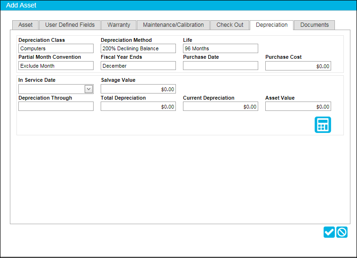Click the Purchase Cost label

[283, 57]
